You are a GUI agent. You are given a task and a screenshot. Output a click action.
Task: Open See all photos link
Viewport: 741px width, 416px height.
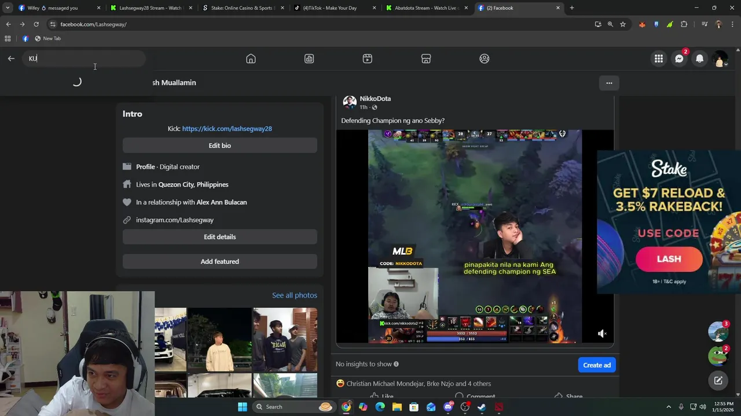pyautogui.click(x=295, y=295)
